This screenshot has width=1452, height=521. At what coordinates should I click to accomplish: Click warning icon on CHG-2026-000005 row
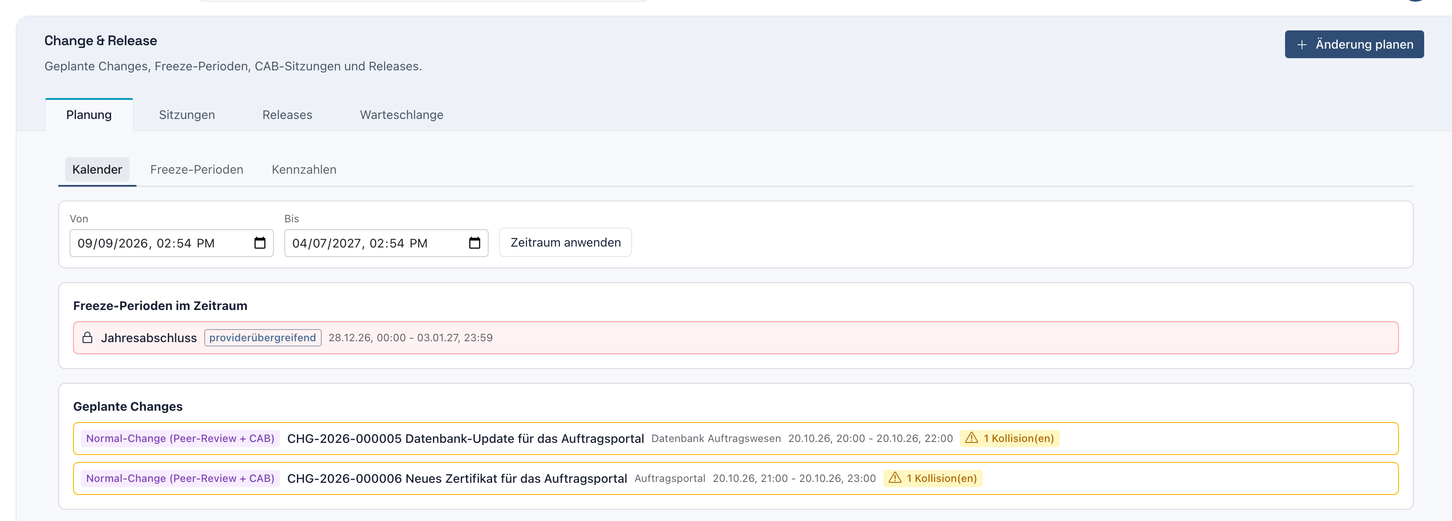[x=971, y=438]
